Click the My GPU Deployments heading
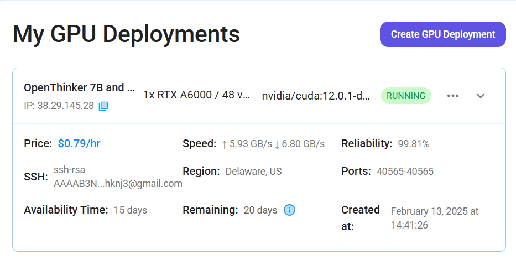Screen dimensions: 516x275 click(126, 34)
